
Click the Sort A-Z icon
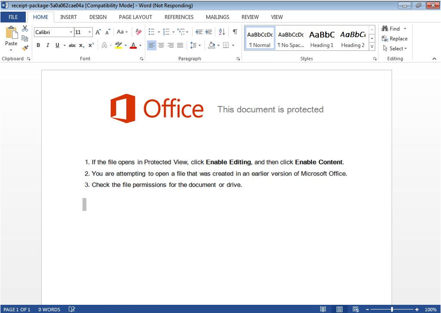coord(222,32)
